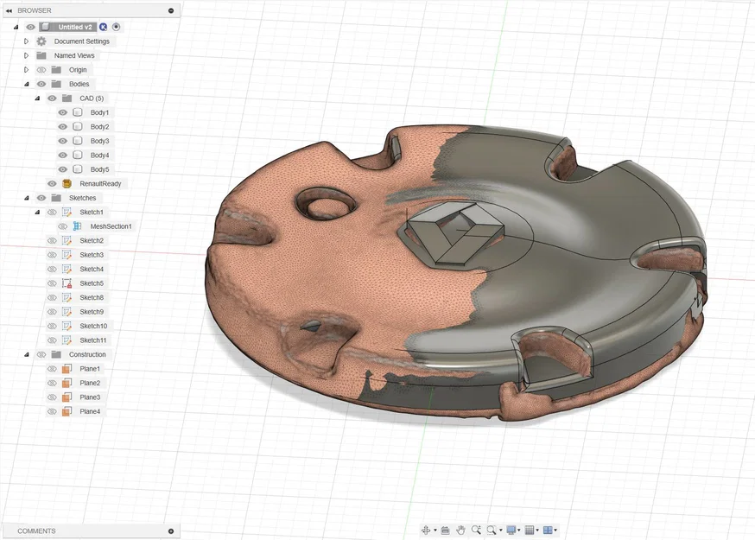Toggle visibility of the Bodies folder
Viewport: 755px width, 540px height.
(x=41, y=84)
